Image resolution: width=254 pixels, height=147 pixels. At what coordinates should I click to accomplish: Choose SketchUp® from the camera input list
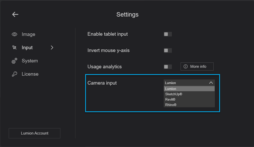pyautogui.click(x=189, y=94)
